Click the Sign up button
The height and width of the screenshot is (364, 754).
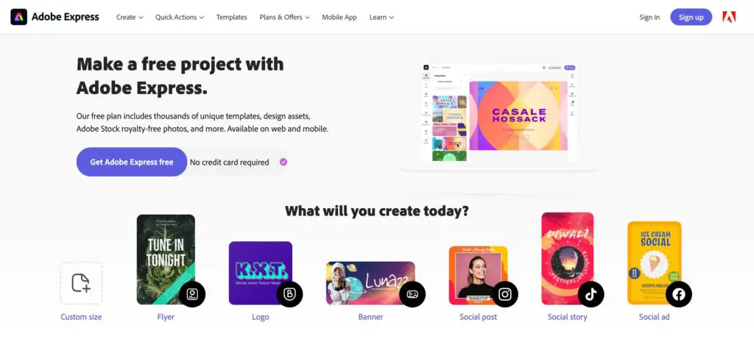point(691,18)
